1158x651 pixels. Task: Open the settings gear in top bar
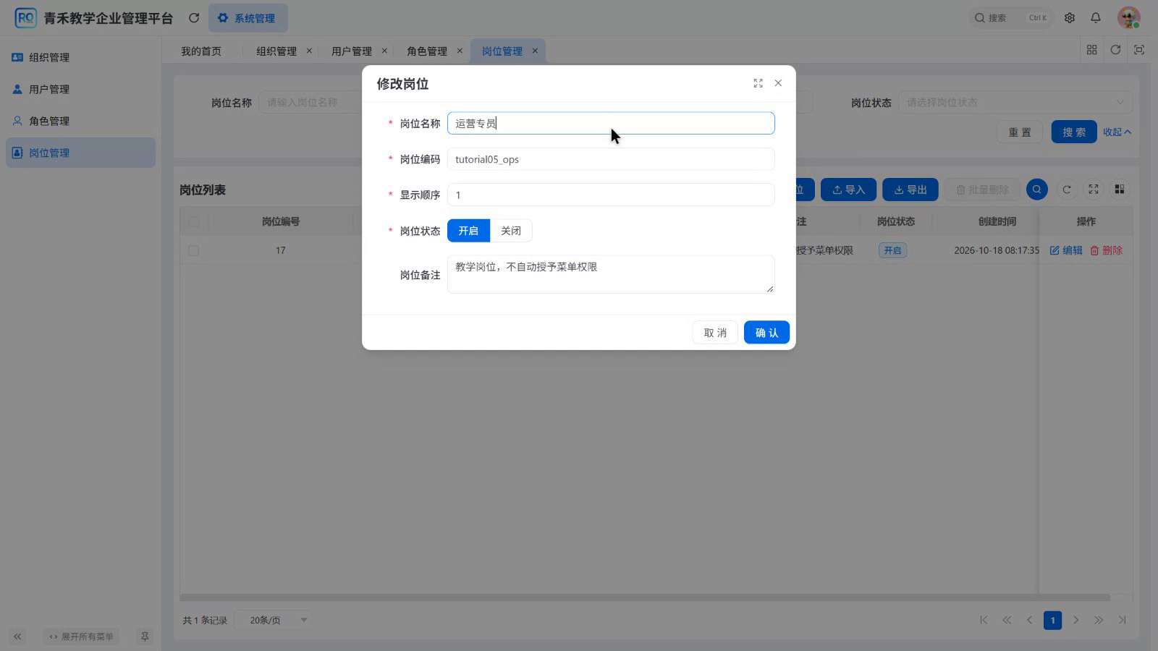point(1070,17)
